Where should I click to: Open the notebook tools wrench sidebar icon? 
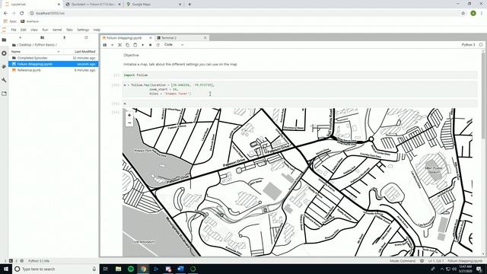coord(4,80)
